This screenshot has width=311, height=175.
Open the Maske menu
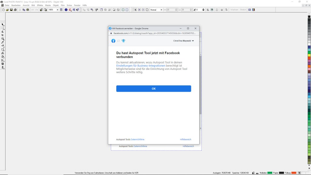coord(48,5)
